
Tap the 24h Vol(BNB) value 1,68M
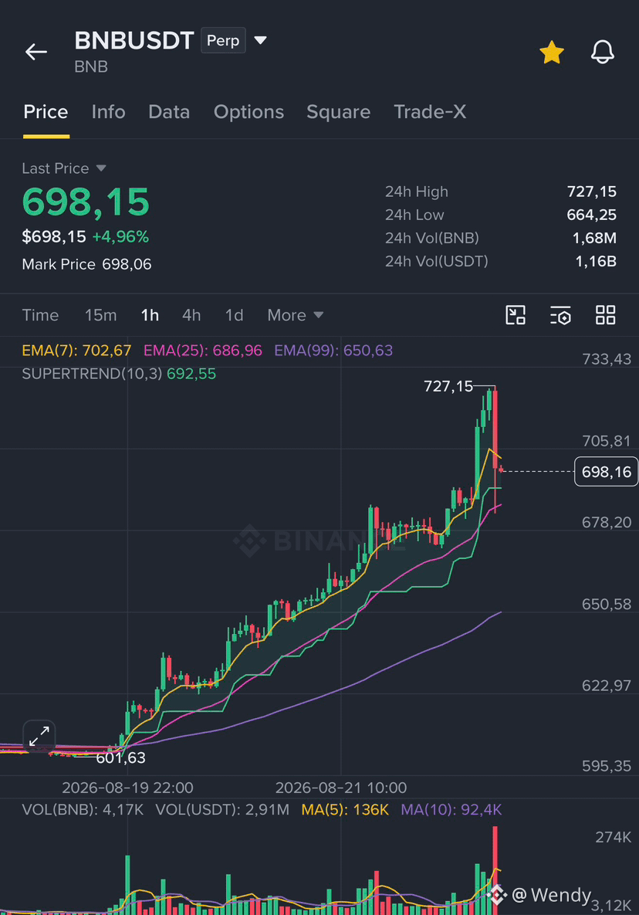[x=594, y=238]
